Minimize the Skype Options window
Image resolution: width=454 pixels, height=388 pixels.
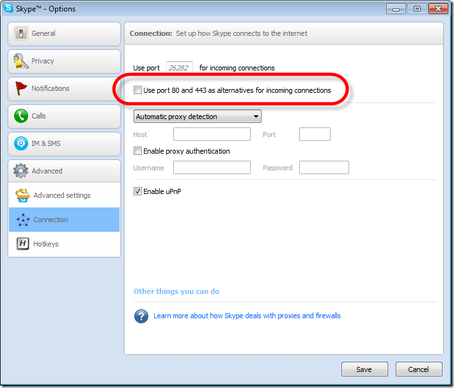tap(396, 9)
